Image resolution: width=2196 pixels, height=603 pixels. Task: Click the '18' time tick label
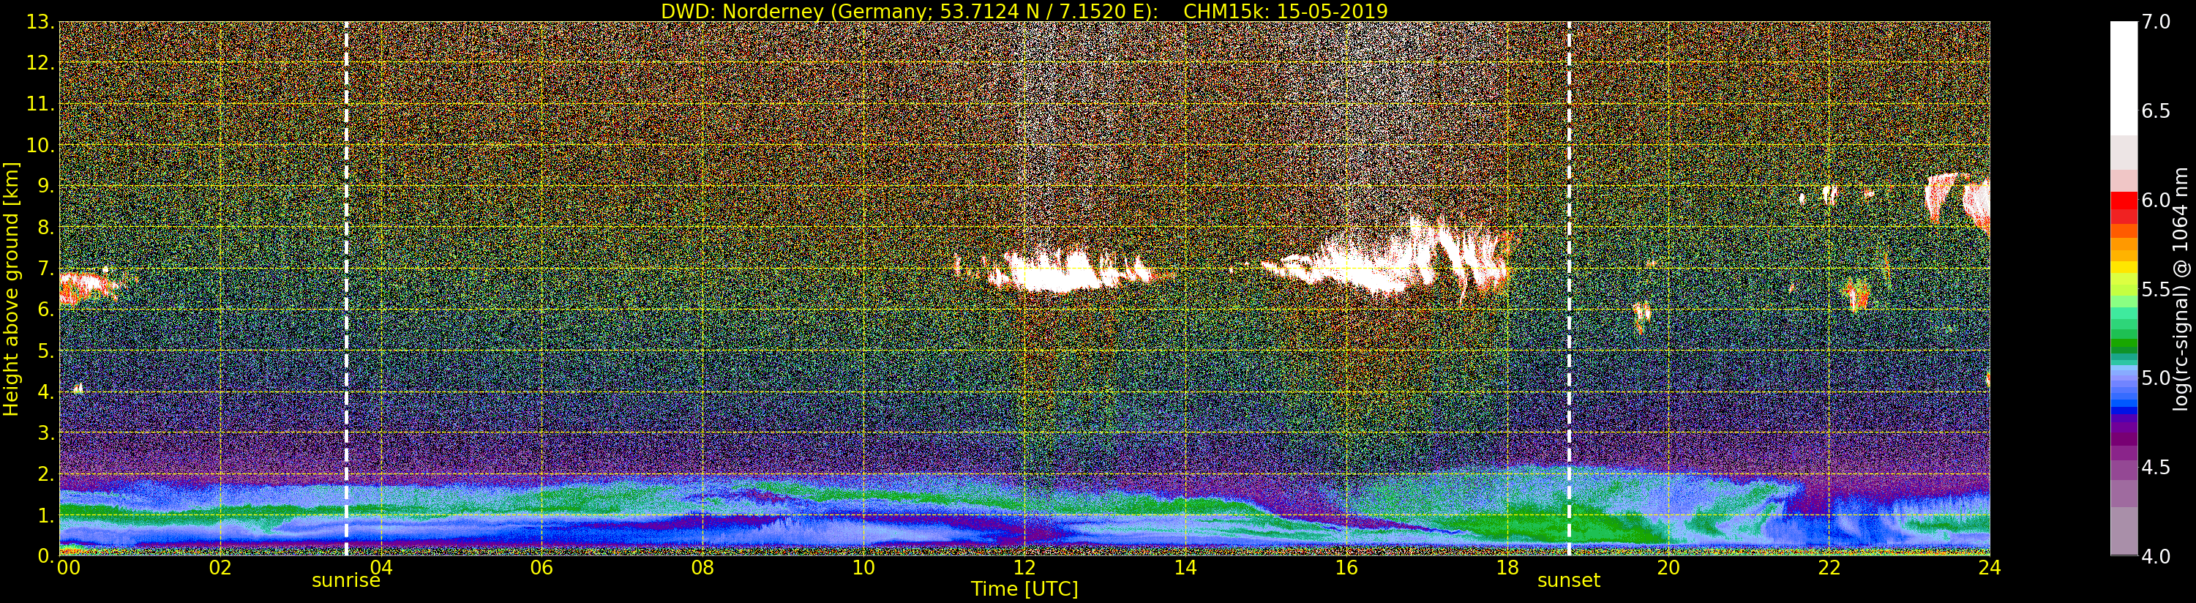pos(1507,568)
